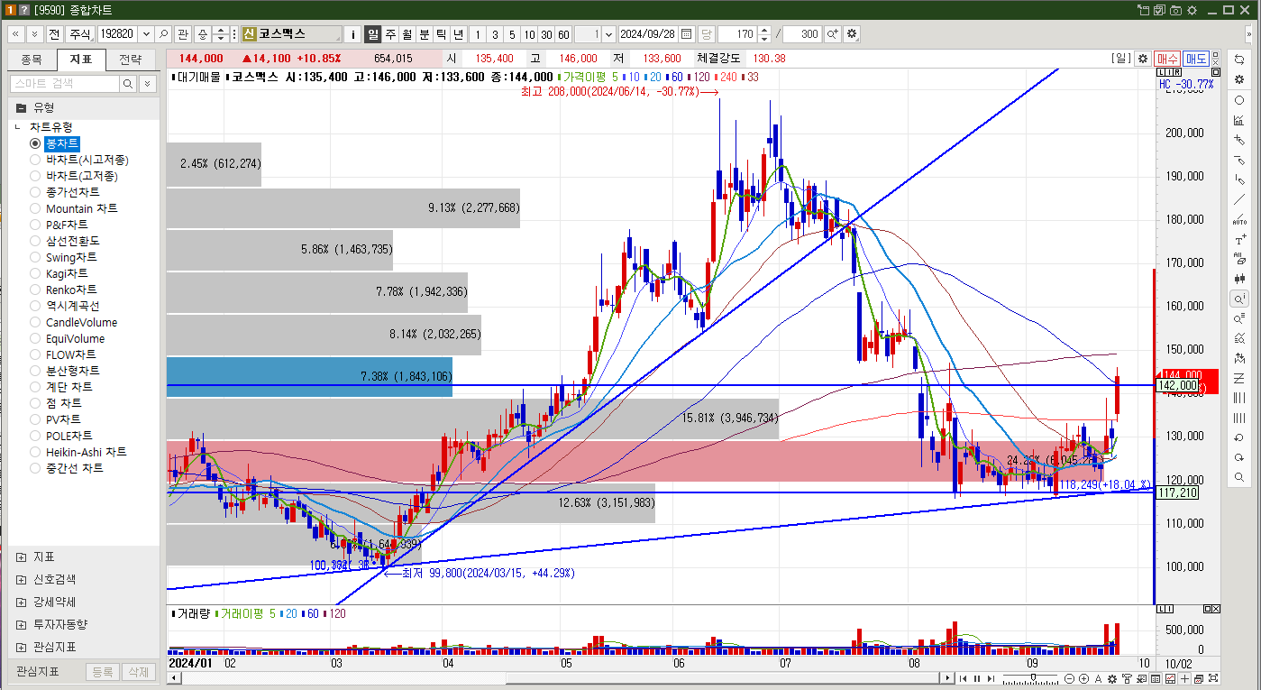The width and height of the screenshot is (1261, 690).
Task: Expand the 투자자동향 tree section
Action: coord(21,624)
